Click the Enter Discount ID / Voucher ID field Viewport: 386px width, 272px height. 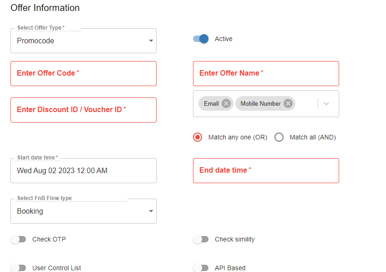[x=83, y=110]
